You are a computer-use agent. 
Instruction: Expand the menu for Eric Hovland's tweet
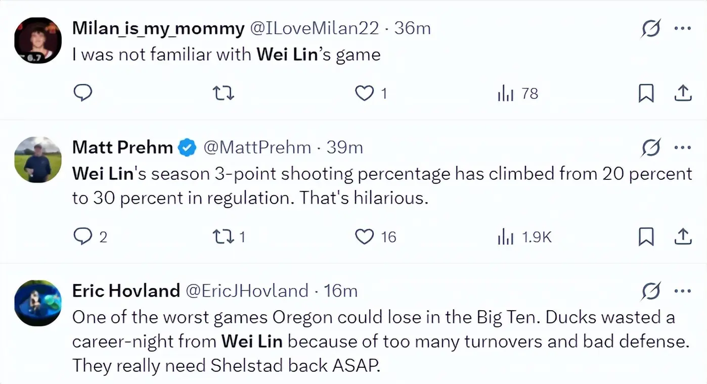(683, 291)
